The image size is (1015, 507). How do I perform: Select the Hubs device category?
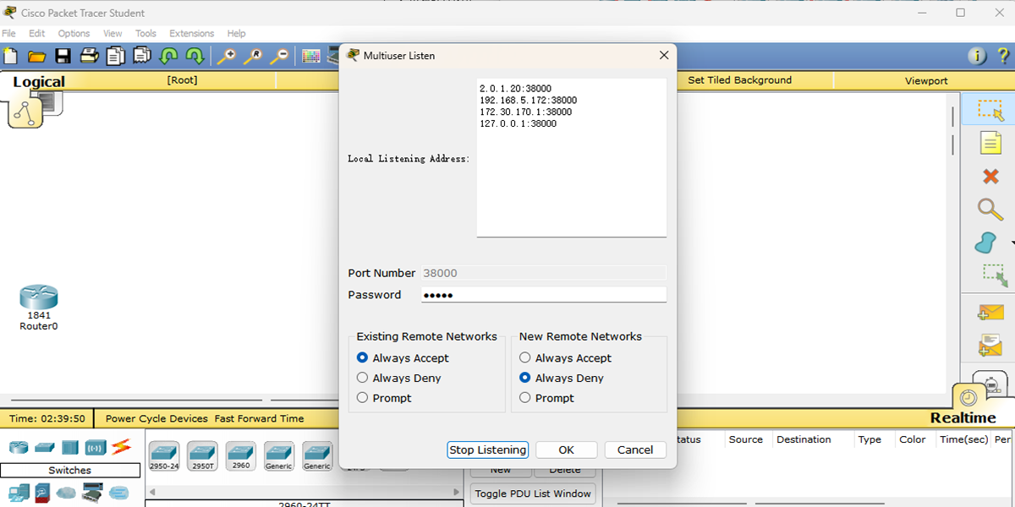[x=69, y=447]
